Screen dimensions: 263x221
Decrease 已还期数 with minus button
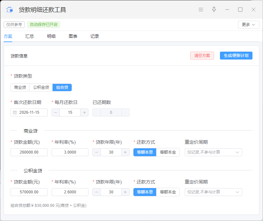point(97,112)
